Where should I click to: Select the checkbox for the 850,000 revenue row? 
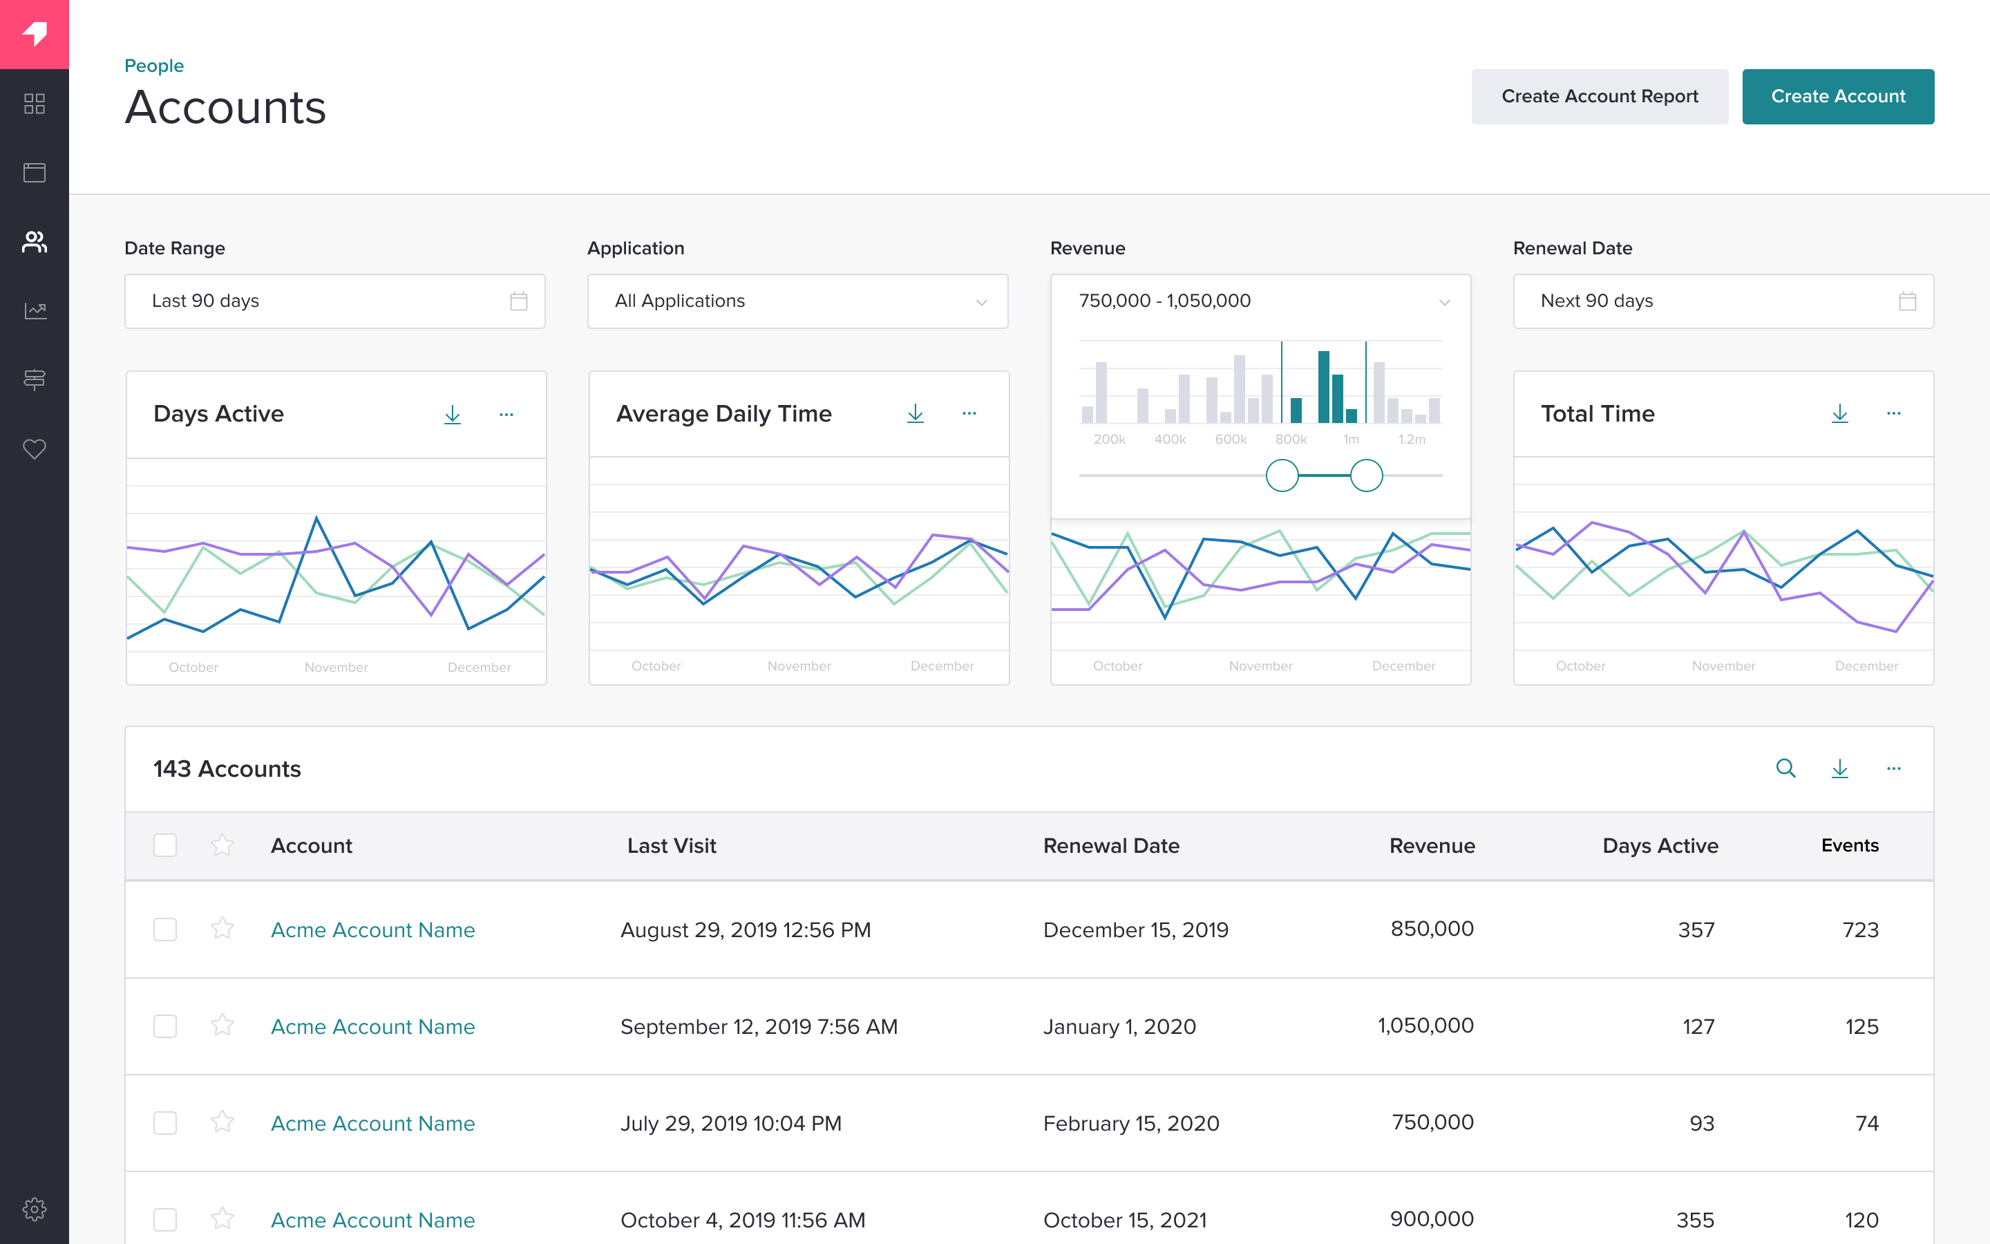pos(165,929)
